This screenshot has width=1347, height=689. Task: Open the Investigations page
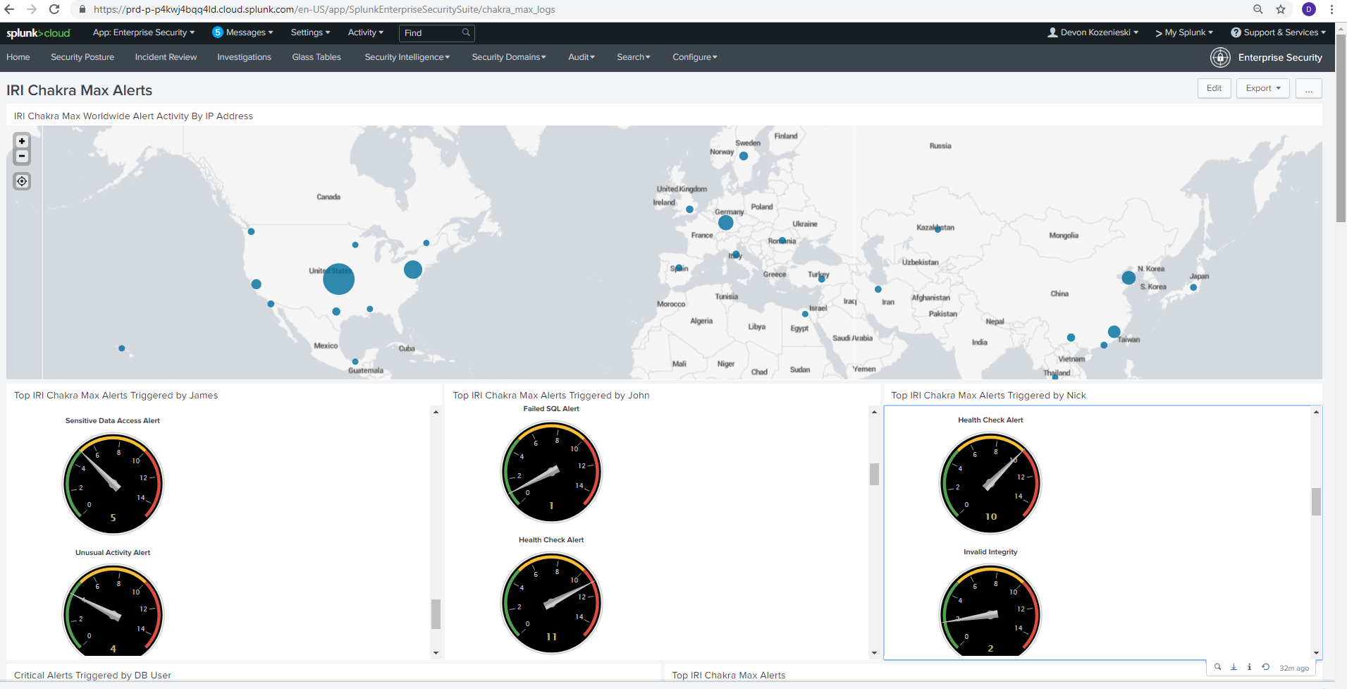[x=244, y=57]
